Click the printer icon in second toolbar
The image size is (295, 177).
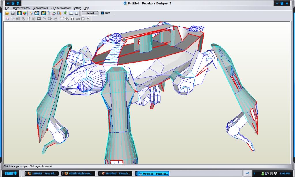coord(88,19)
